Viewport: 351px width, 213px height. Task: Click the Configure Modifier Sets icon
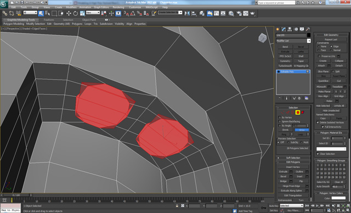(x=307, y=98)
